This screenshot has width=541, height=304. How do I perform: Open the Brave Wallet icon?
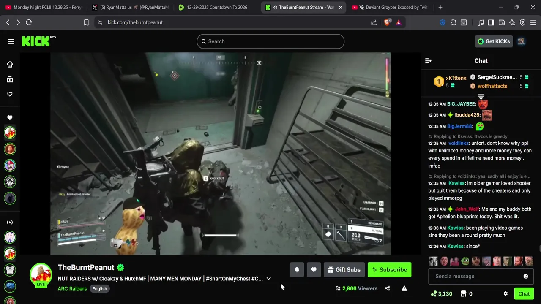point(502,22)
